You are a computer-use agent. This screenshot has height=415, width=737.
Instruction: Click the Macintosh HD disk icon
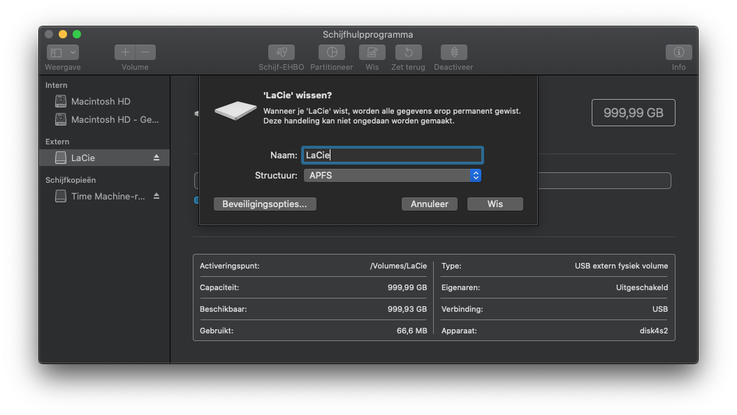tap(61, 101)
